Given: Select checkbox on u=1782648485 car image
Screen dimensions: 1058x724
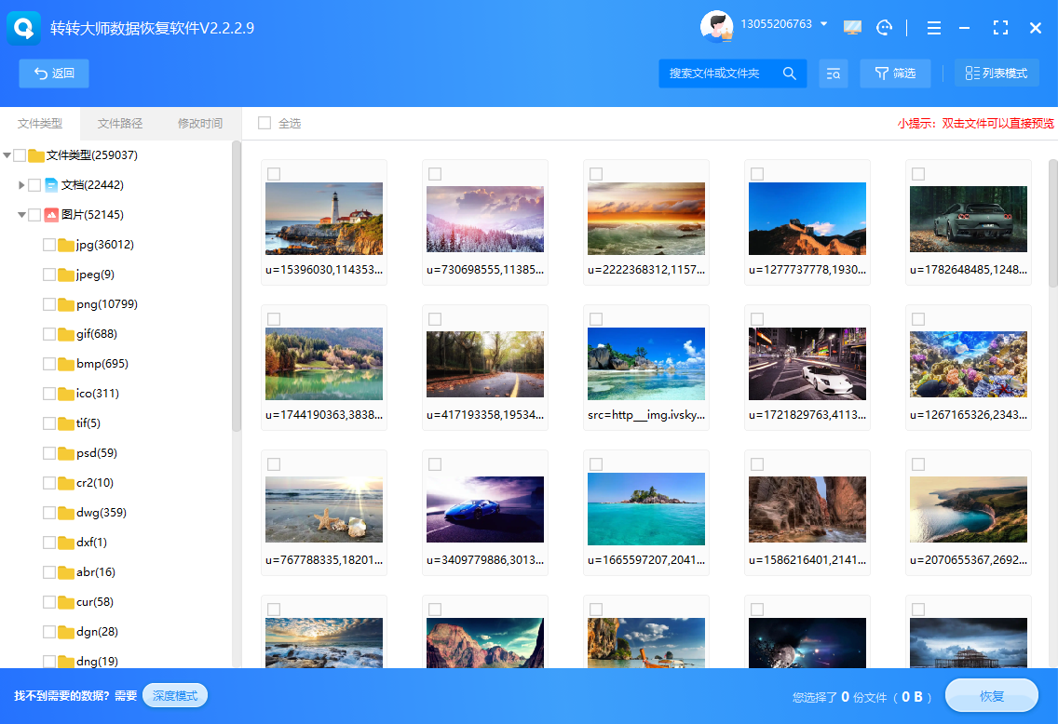Looking at the screenshot, I should pos(918,174).
